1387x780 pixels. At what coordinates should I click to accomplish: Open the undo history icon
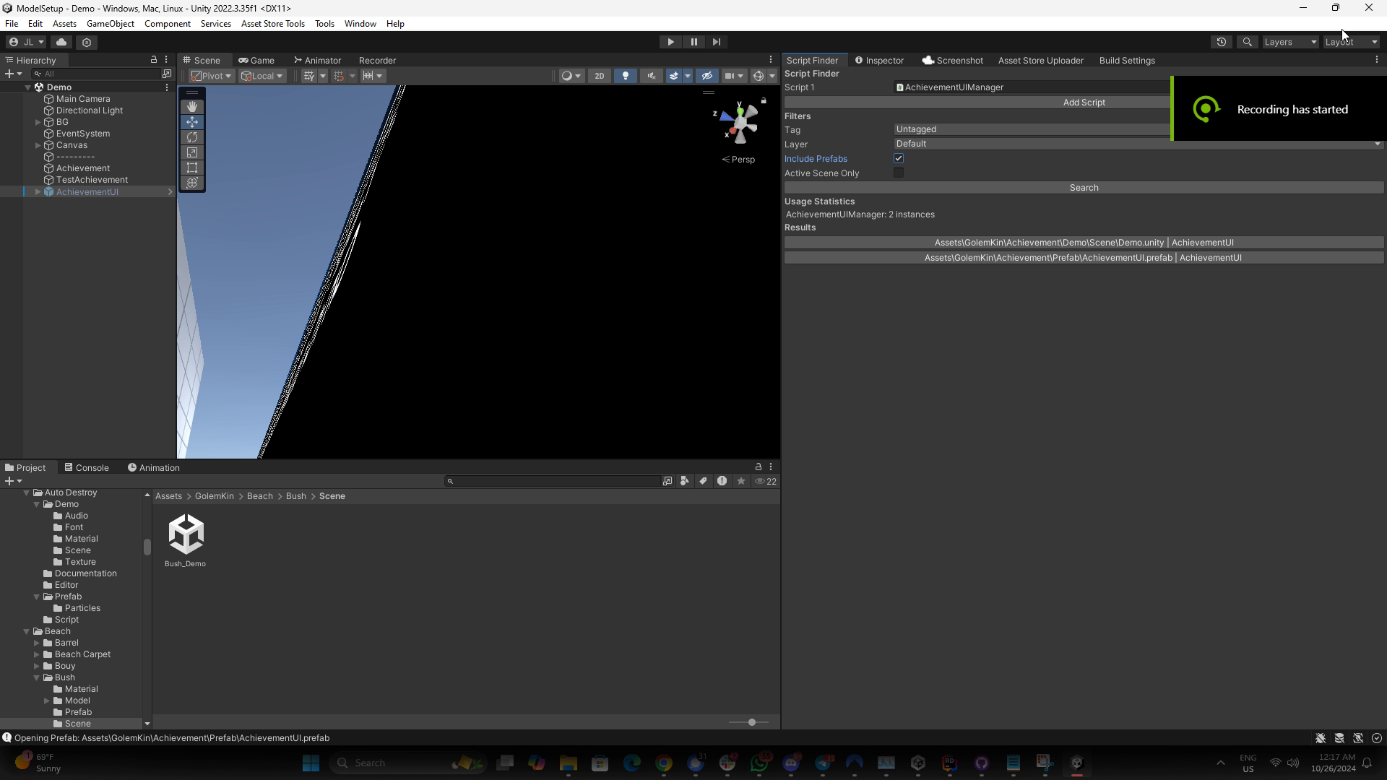(1222, 42)
